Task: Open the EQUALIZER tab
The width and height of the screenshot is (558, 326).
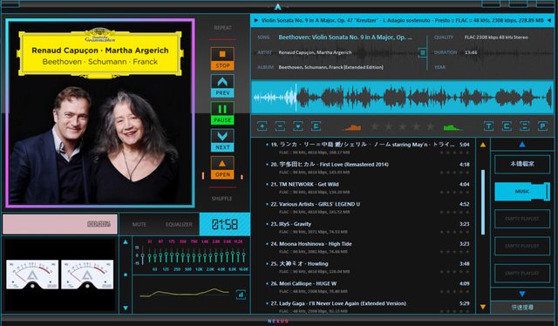Action: point(179,225)
